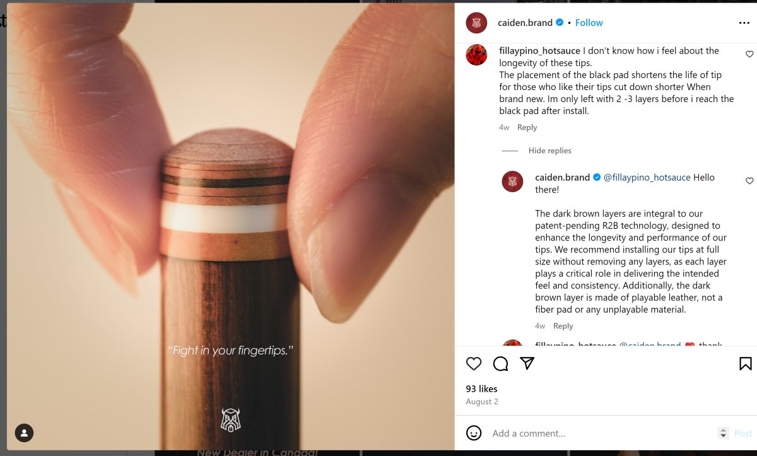The image size is (757, 456).
Task: Open more options three-dot menu
Action: click(744, 23)
